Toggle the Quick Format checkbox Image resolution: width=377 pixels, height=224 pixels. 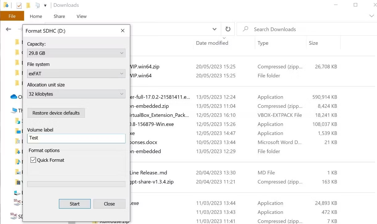(x=33, y=160)
